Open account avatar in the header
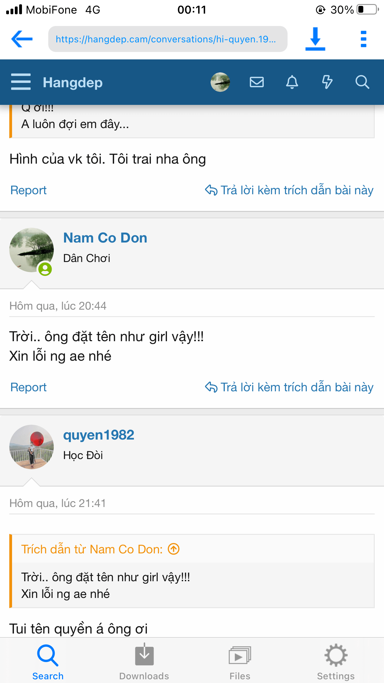 [220, 82]
